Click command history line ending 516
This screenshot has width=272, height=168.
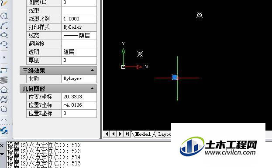click(44, 163)
